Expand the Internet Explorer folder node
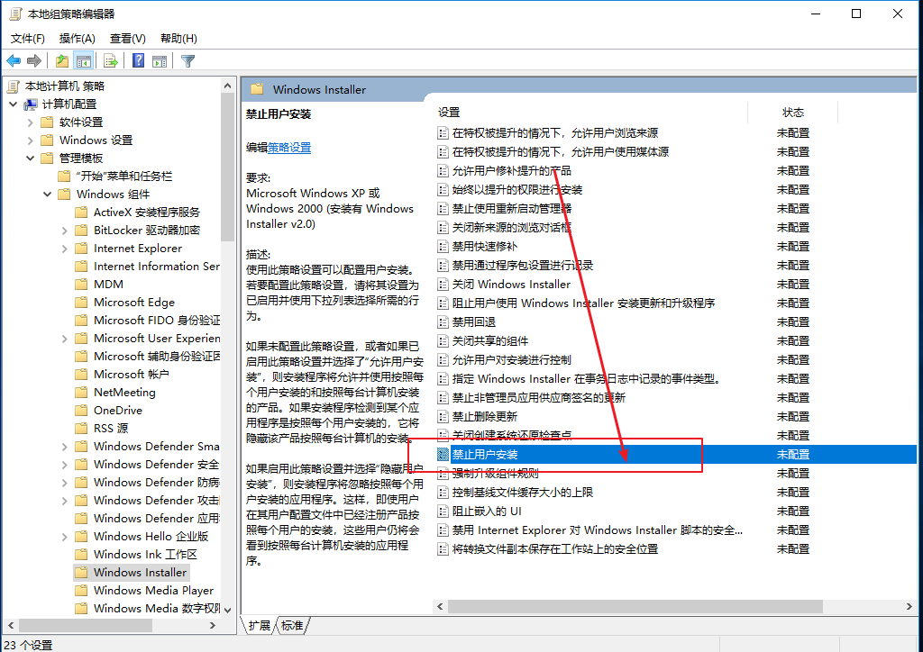 point(64,249)
